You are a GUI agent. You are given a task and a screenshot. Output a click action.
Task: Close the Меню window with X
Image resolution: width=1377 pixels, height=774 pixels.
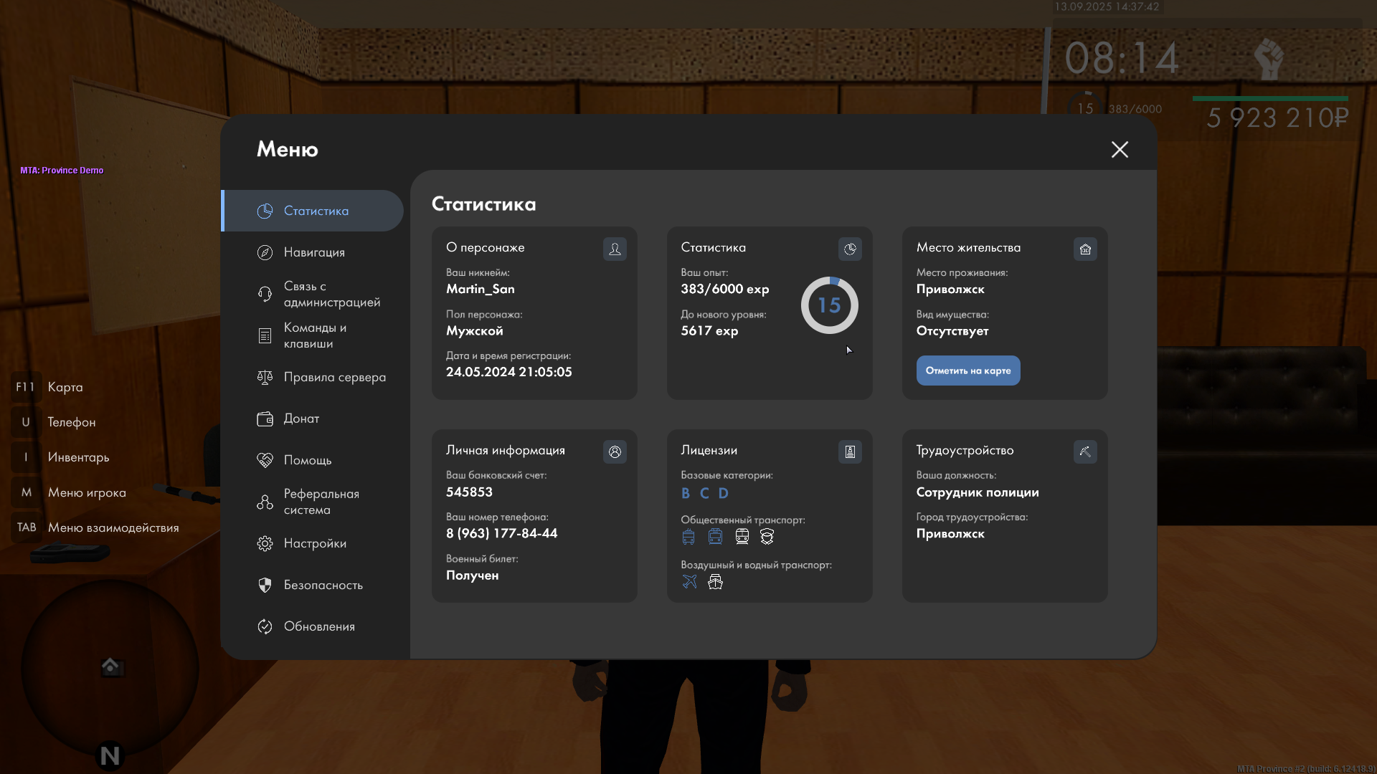(1120, 149)
